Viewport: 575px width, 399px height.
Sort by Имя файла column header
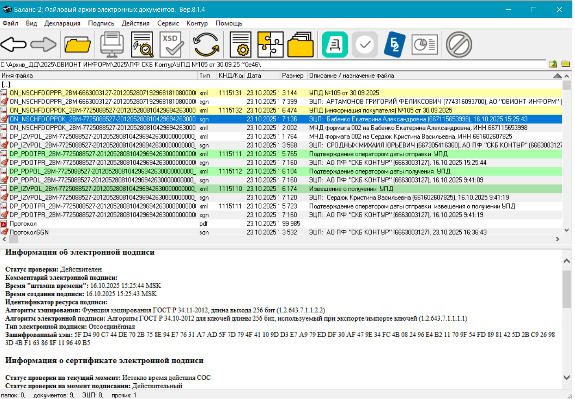click(99, 76)
